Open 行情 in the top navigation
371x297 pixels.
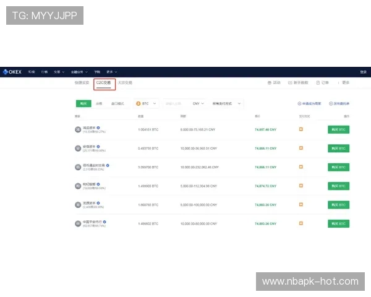(x=45, y=72)
